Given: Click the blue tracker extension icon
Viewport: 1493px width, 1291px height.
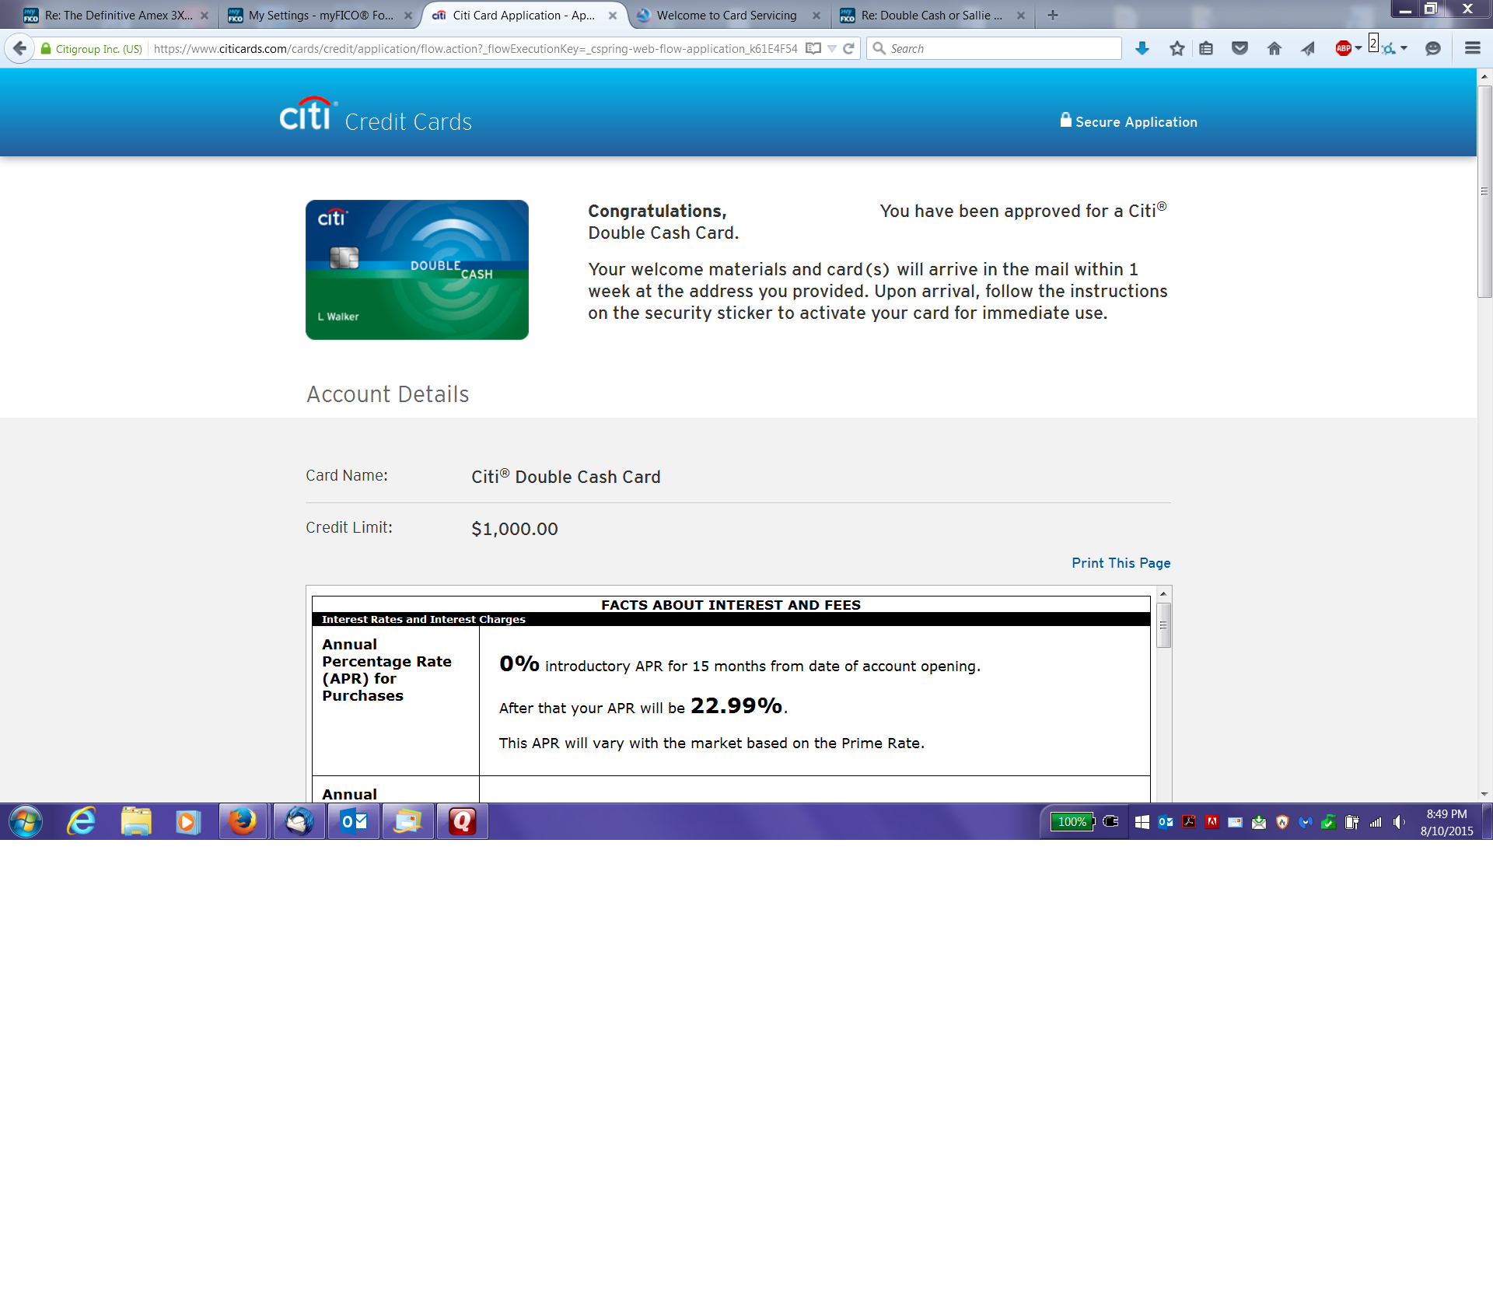Looking at the screenshot, I should (x=1388, y=49).
